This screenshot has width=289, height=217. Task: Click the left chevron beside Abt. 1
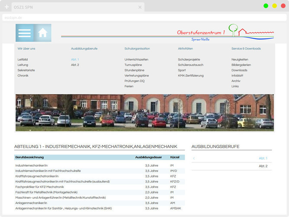pyautogui.click(x=194, y=158)
